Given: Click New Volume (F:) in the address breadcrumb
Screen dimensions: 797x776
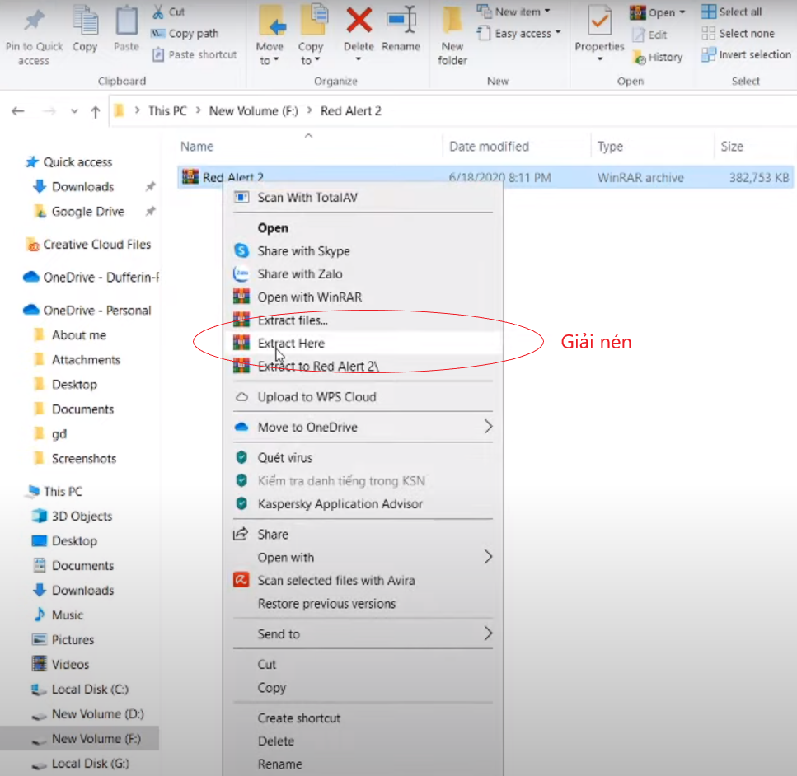Looking at the screenshot, I should (254, 110).
